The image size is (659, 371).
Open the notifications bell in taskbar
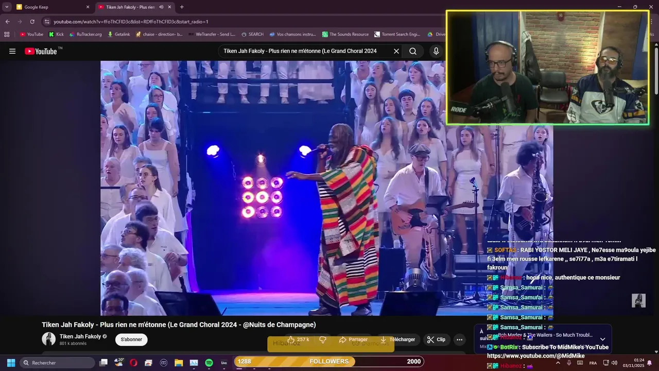pyautogui.click(x=650, y=363)
